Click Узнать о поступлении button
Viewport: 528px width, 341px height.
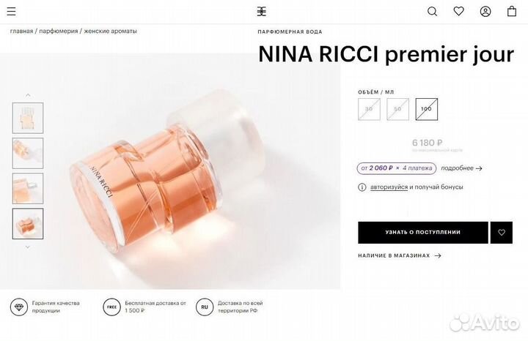tap(423, 233)
